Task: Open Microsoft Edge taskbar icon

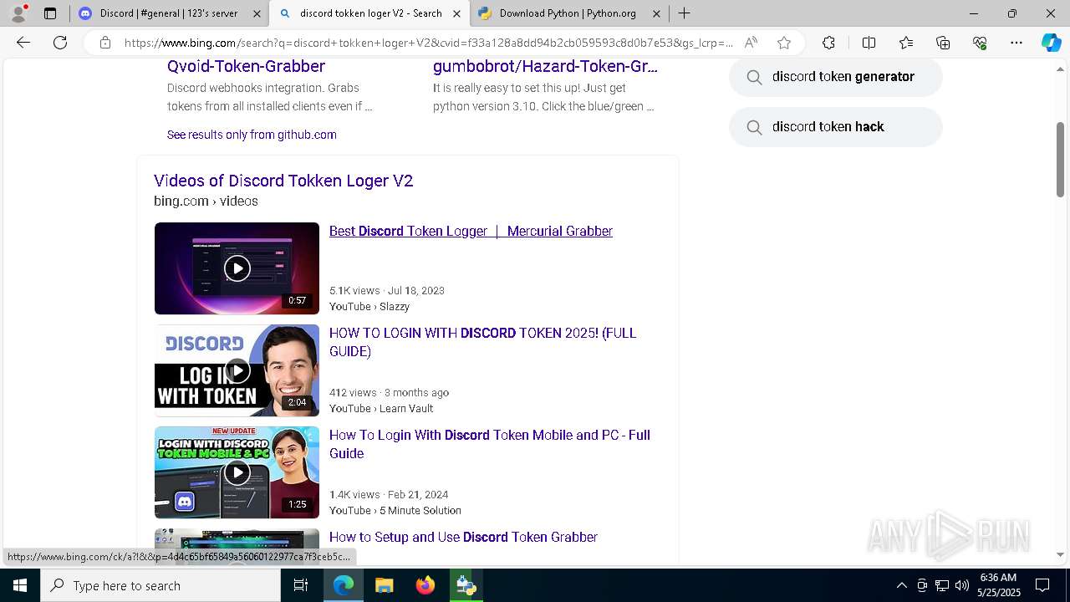Action: click(344, 585)
